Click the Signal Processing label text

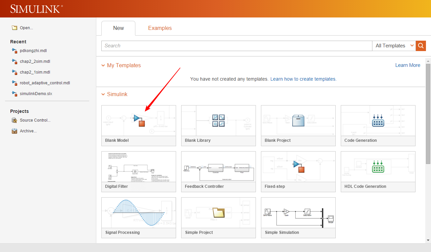[123, 233]
